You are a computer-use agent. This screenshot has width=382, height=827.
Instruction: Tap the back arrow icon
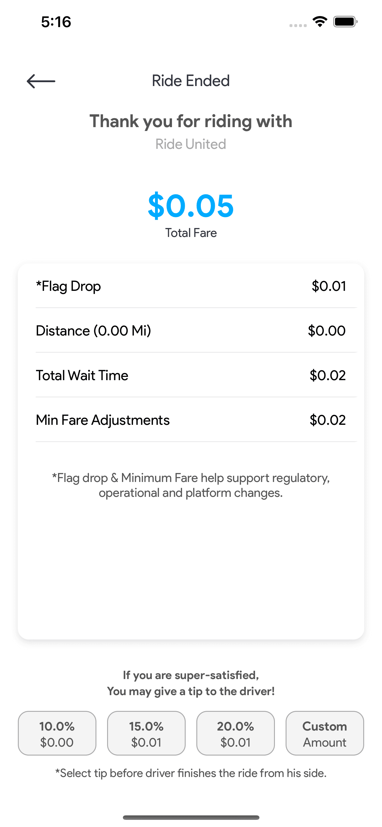click(x=41, y=81)
